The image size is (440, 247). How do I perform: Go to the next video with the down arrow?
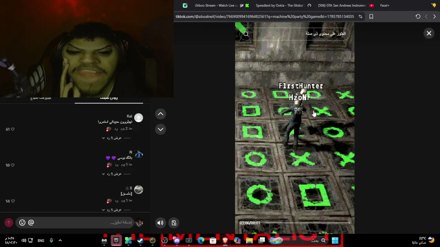pos(161,129)
